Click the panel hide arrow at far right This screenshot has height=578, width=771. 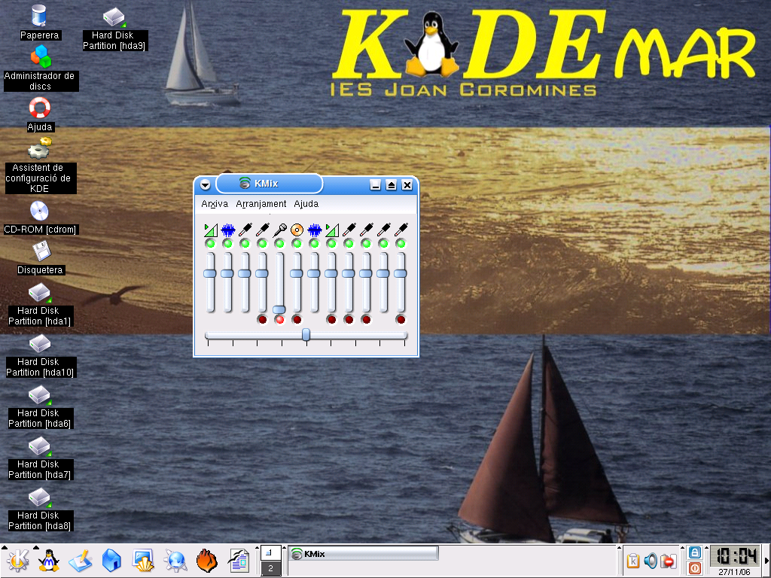point(766,561)
